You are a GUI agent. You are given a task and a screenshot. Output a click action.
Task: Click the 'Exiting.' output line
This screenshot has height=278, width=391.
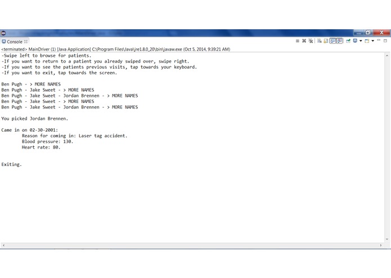[11, 164]
